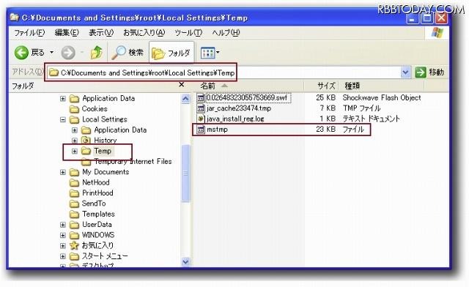Expand the スタート メニュー folder node

pos(62,256)
